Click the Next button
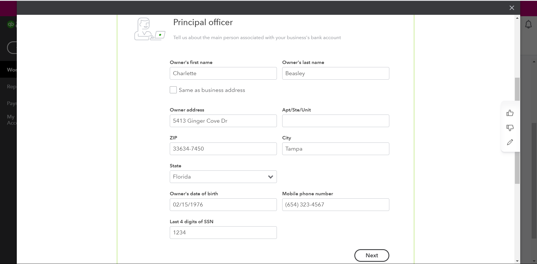This screenshot has height=264, width=537. pos(371,255)
